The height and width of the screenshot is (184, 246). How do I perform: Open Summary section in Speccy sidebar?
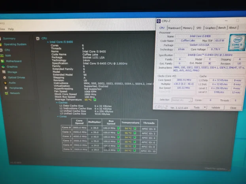(9, 39)
